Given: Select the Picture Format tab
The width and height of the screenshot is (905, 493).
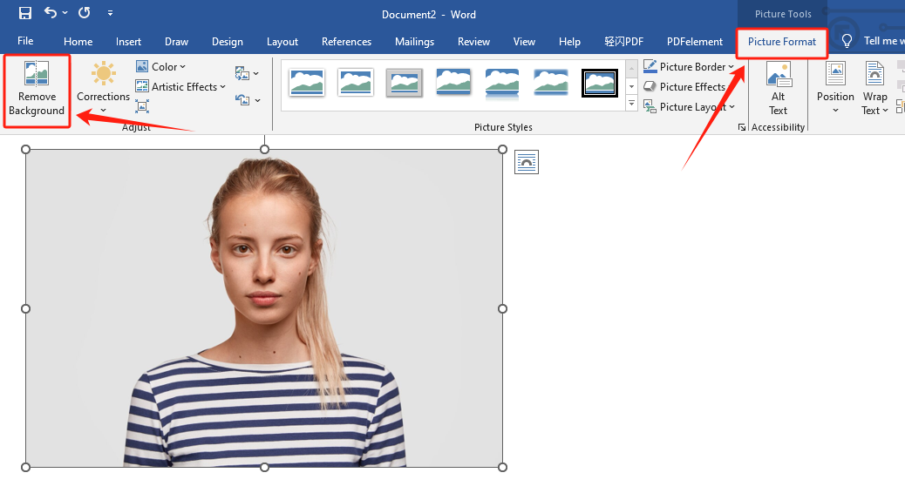Looking at the screenshot, I should coord(782,42).
